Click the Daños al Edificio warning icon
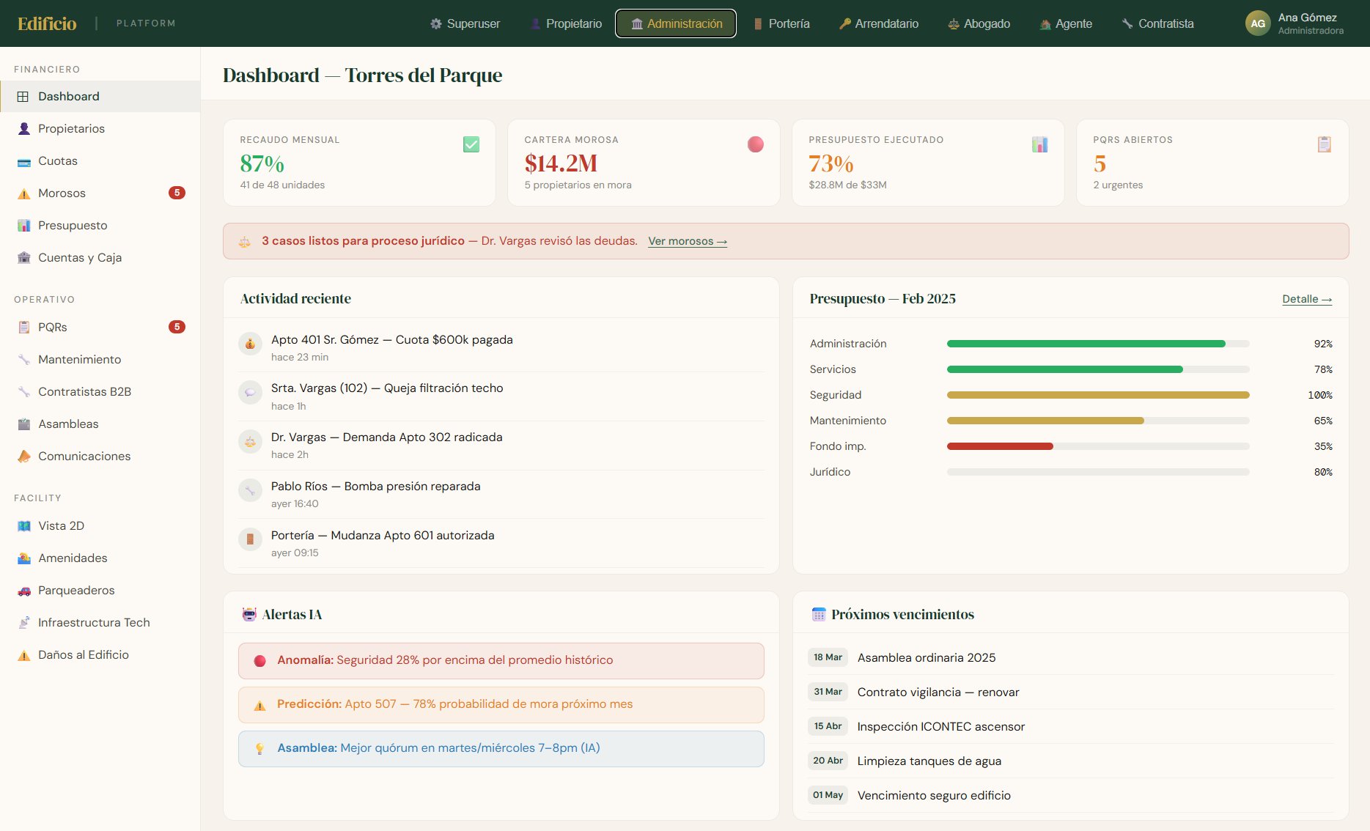Screen dimensions: 1370x831 (23, 655)
